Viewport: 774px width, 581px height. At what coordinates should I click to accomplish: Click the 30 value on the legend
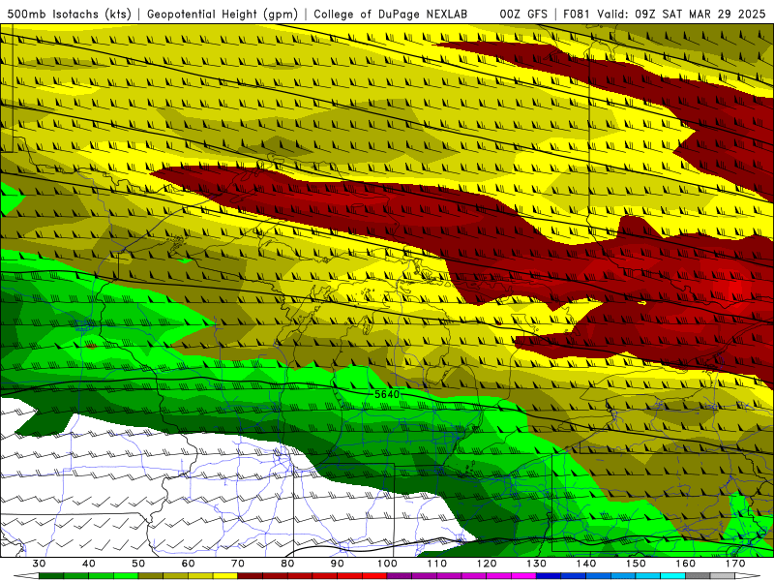click(x=39, y=564)
